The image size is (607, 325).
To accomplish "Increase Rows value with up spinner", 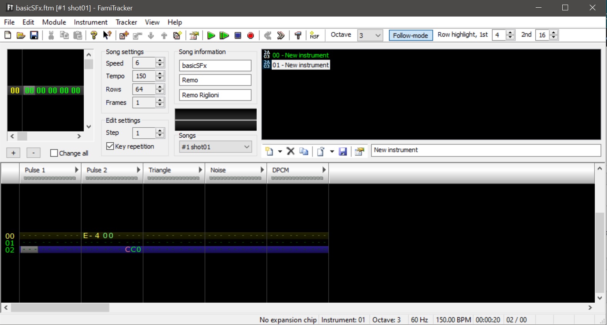I will pos(160,87).
